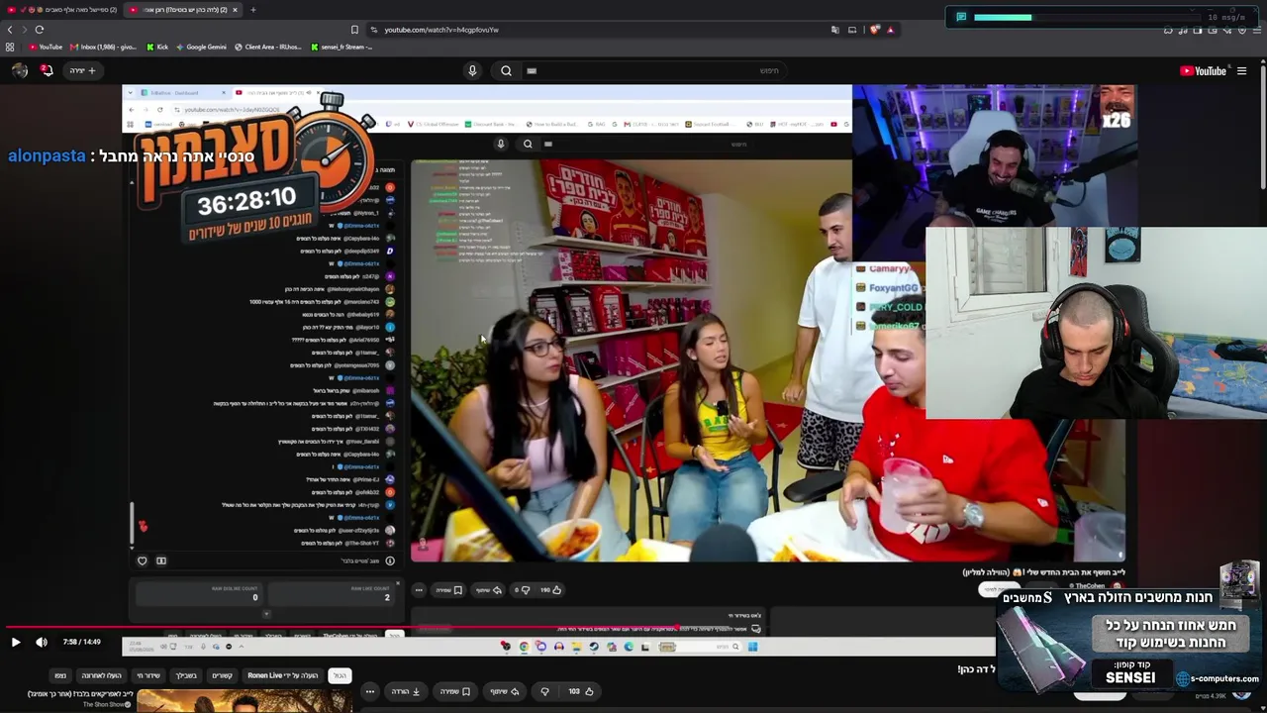
Task: Search with voice microphone button
Action: (x=472, y=70)
